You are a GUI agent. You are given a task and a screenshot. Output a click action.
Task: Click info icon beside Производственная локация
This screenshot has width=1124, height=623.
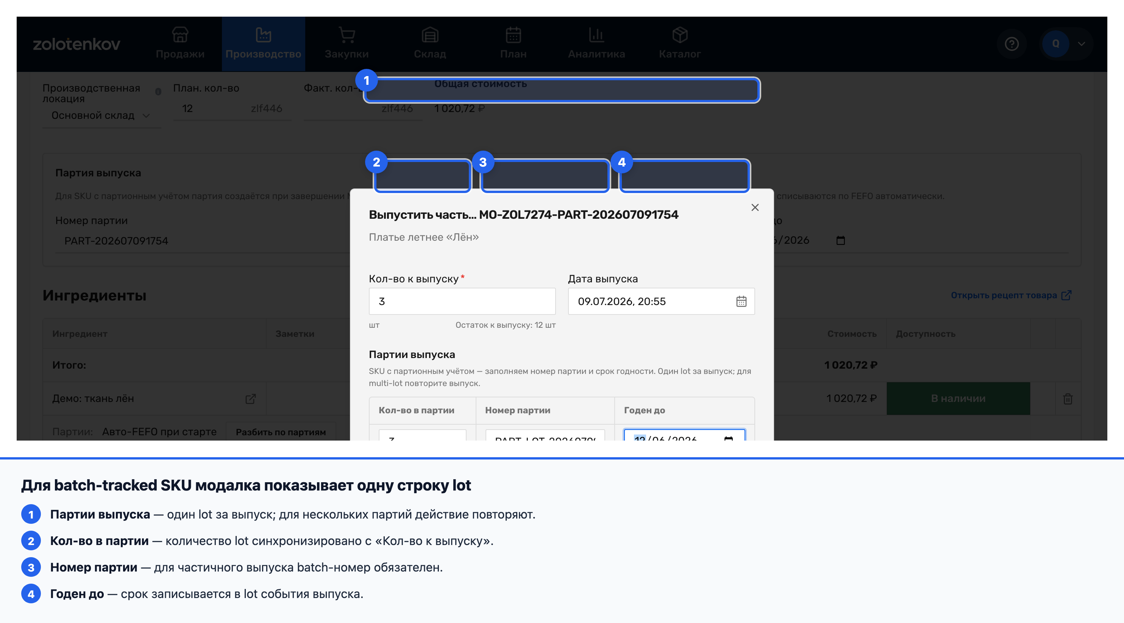(x=158, y=92)
